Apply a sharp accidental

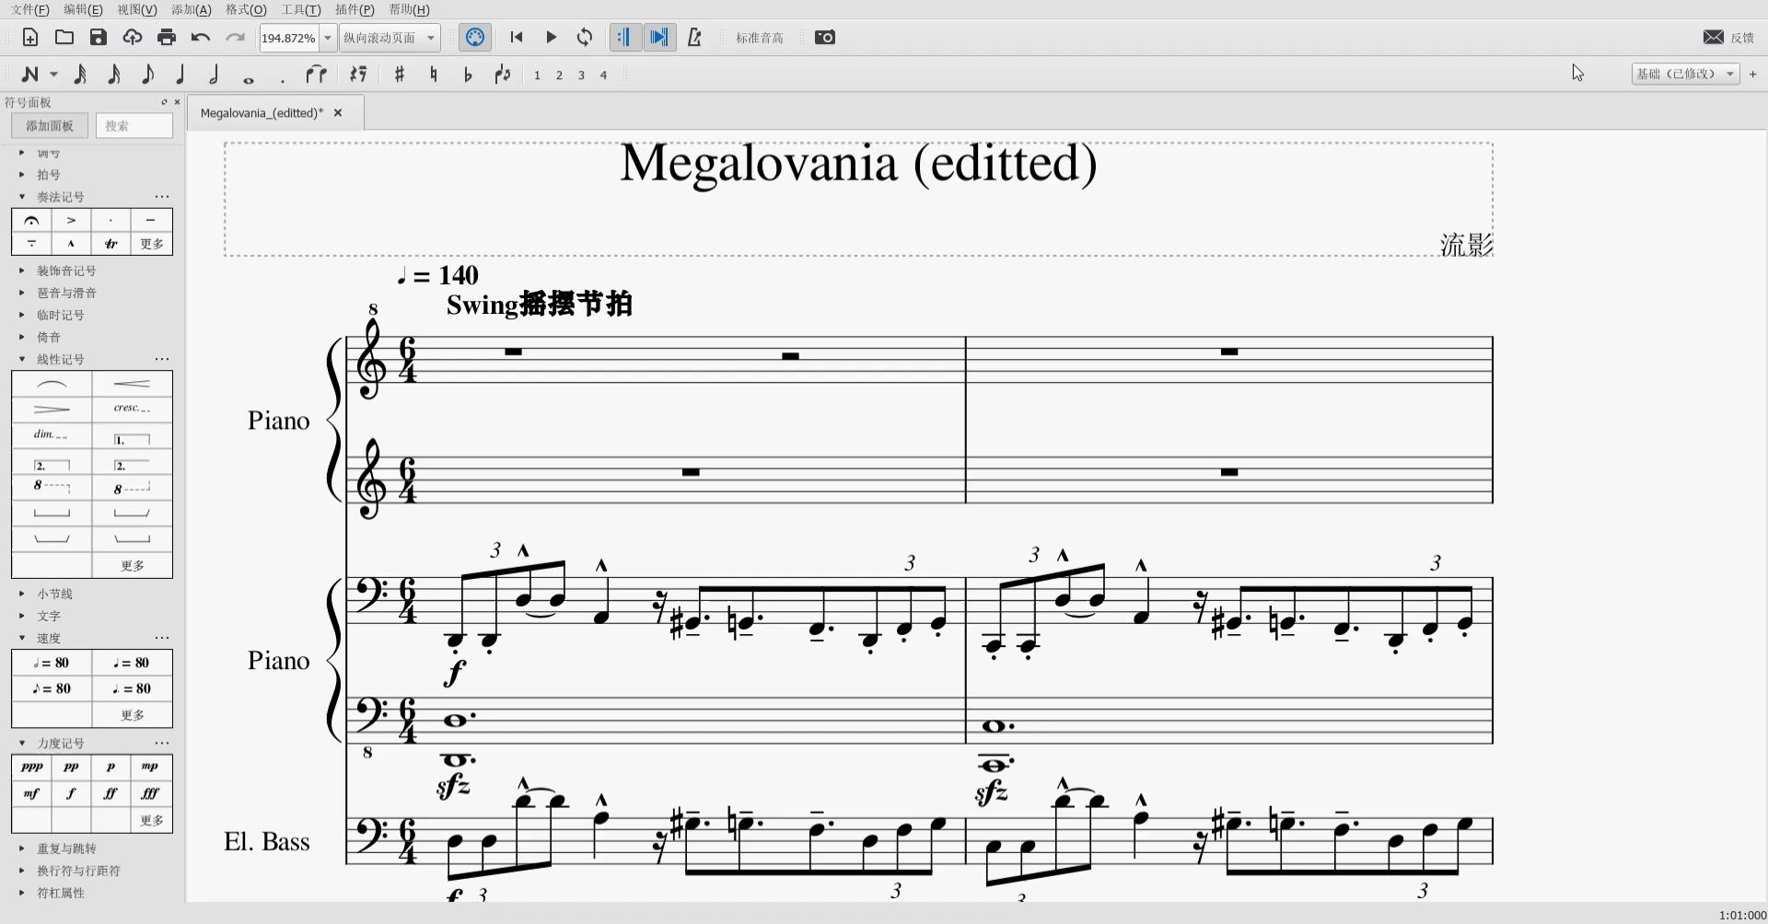click(399, 75)
